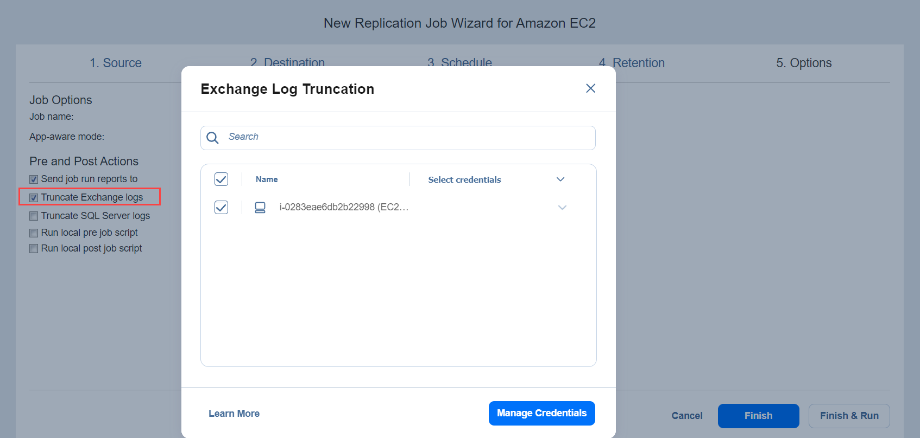Enable Run local pre job script

point(34,233)
